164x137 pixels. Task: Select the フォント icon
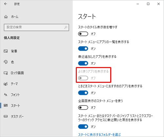click(6, 95)
